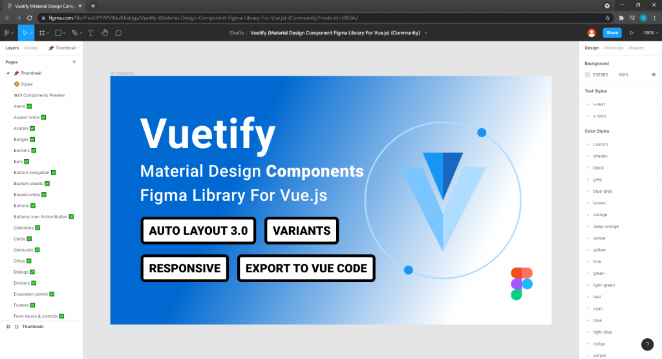Select the Text tool
The image size is (662, 359).
click(91, 32)
